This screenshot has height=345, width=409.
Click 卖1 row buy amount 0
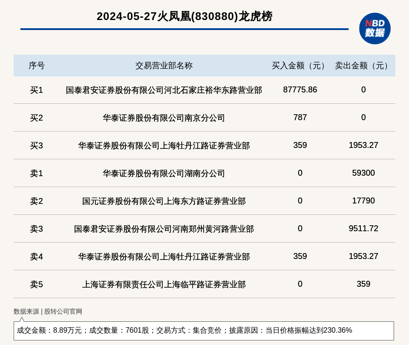pyautogui.click(x=300, y=173)
